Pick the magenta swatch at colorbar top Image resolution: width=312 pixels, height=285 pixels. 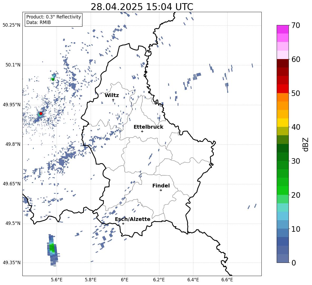(282, 29)
